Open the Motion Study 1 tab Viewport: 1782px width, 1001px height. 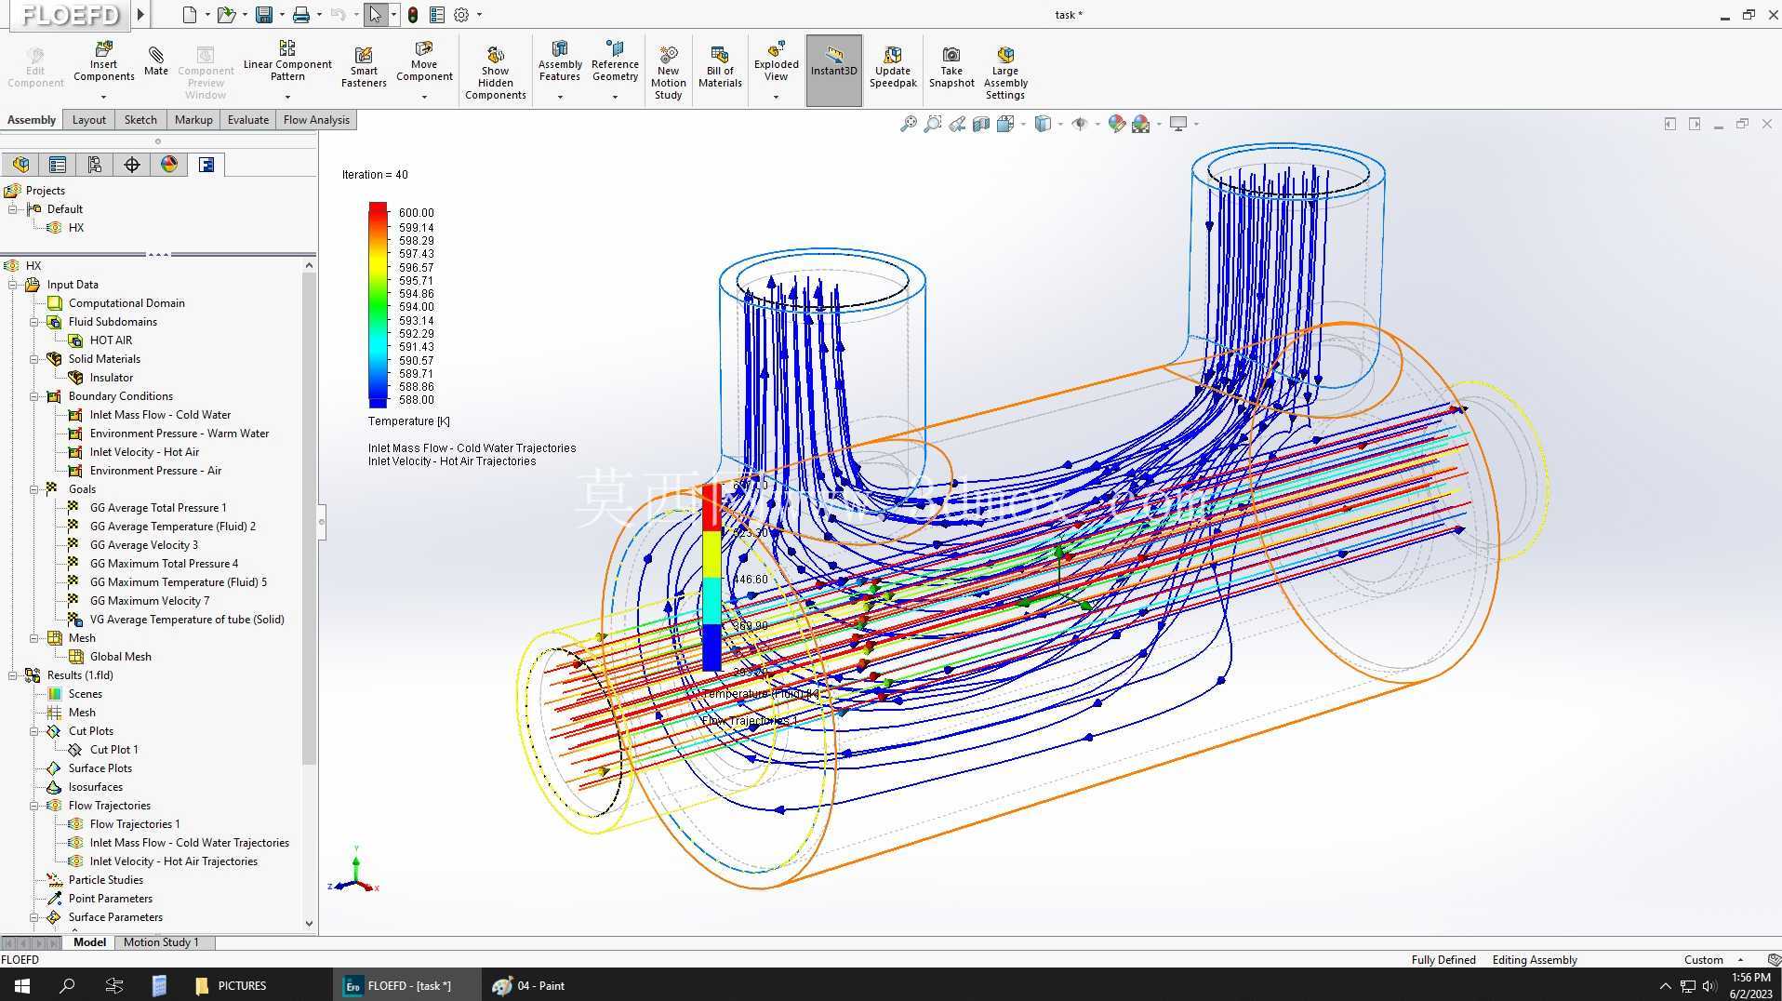161,942
